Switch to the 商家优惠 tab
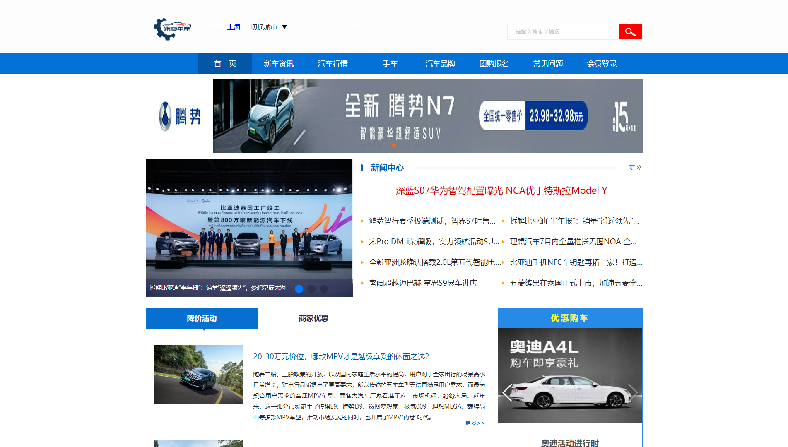The width and height of the screenshot is (788, 447). point(313,318)
